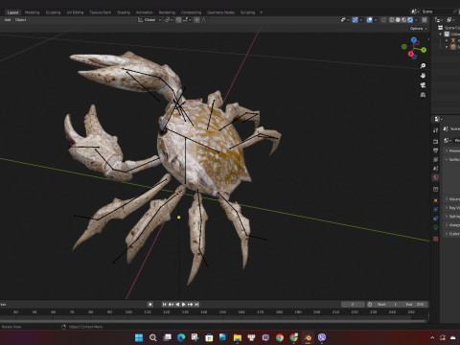Toggle the camera view icon
Viewport: 460px width, 345px height.
click(423, 85)
